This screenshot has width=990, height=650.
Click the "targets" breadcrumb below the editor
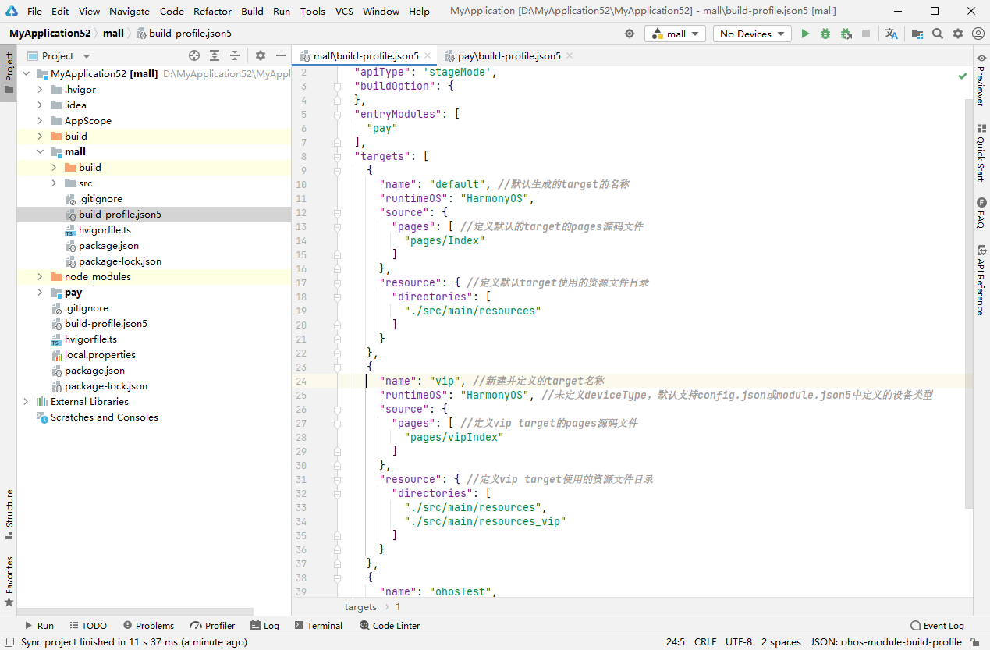(360, 606)
